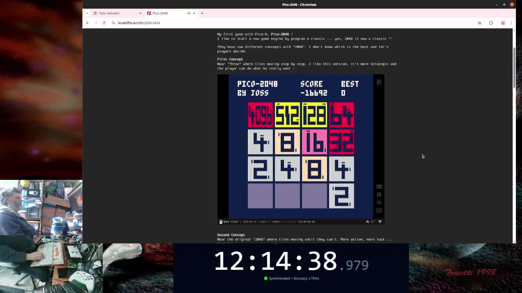Viewport: 522px width, 293px height.
Task: Toggle fullscreen for the game player
Action: pyautogui.click(x=379, y=210)
